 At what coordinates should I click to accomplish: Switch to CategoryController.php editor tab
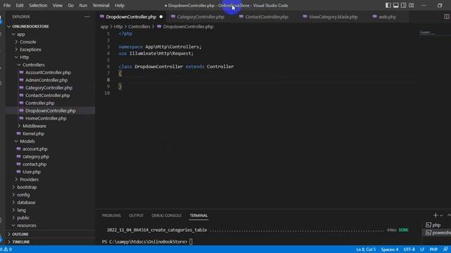[200, 17]
